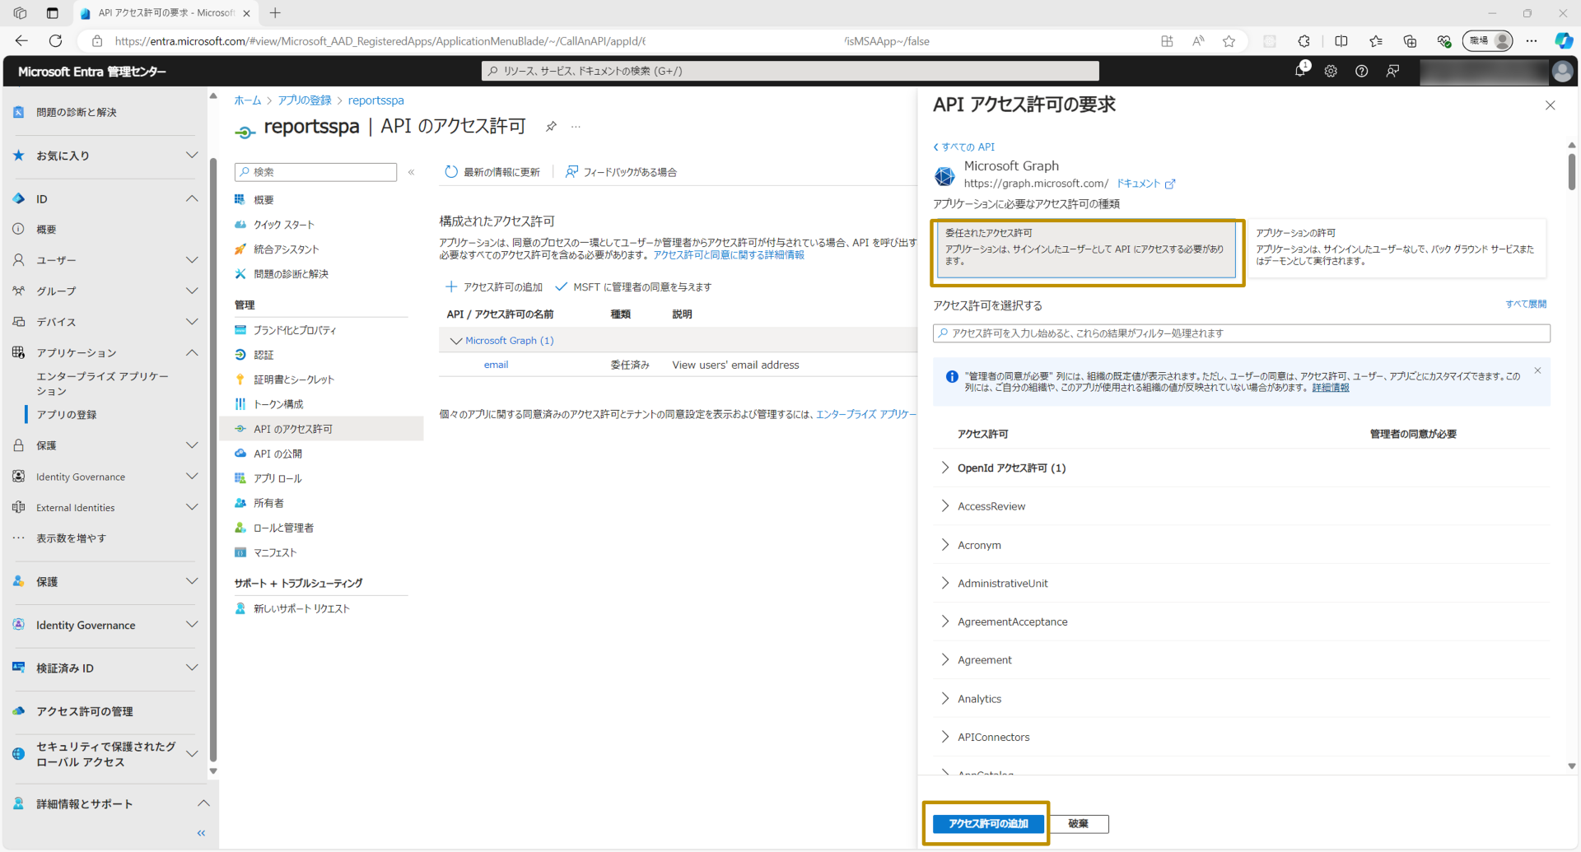Dismiss the admin consent info banner
The width and height of the screenshot is (1581, 852).
click(1537, 370)
